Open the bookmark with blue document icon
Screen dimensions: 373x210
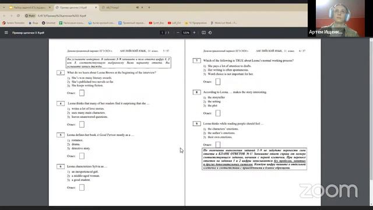[x=131, y=23]
